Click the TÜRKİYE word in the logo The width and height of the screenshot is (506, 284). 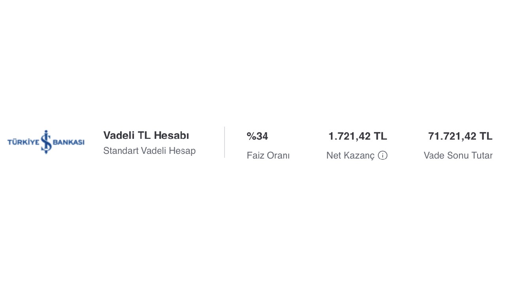coord(23,142)
